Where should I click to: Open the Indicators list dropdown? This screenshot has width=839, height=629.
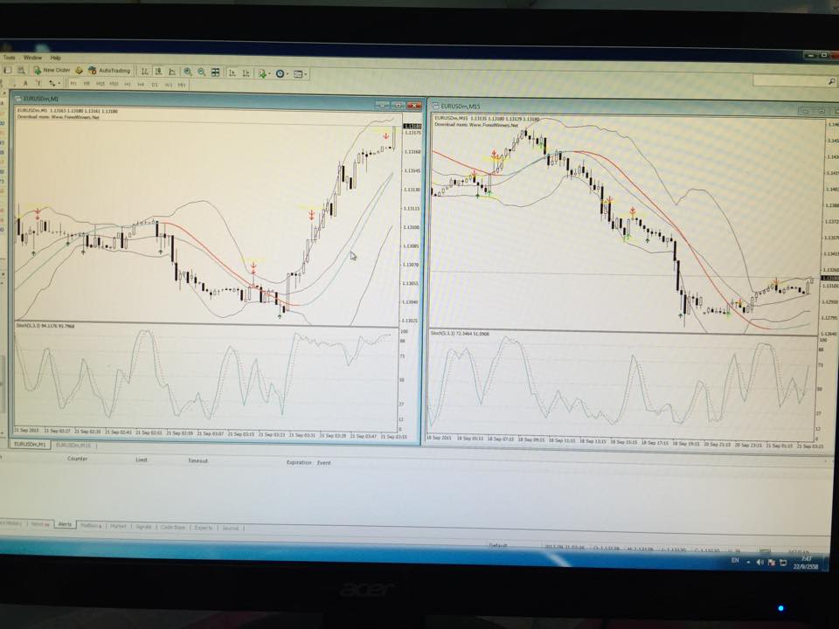(x=264, y=73)
